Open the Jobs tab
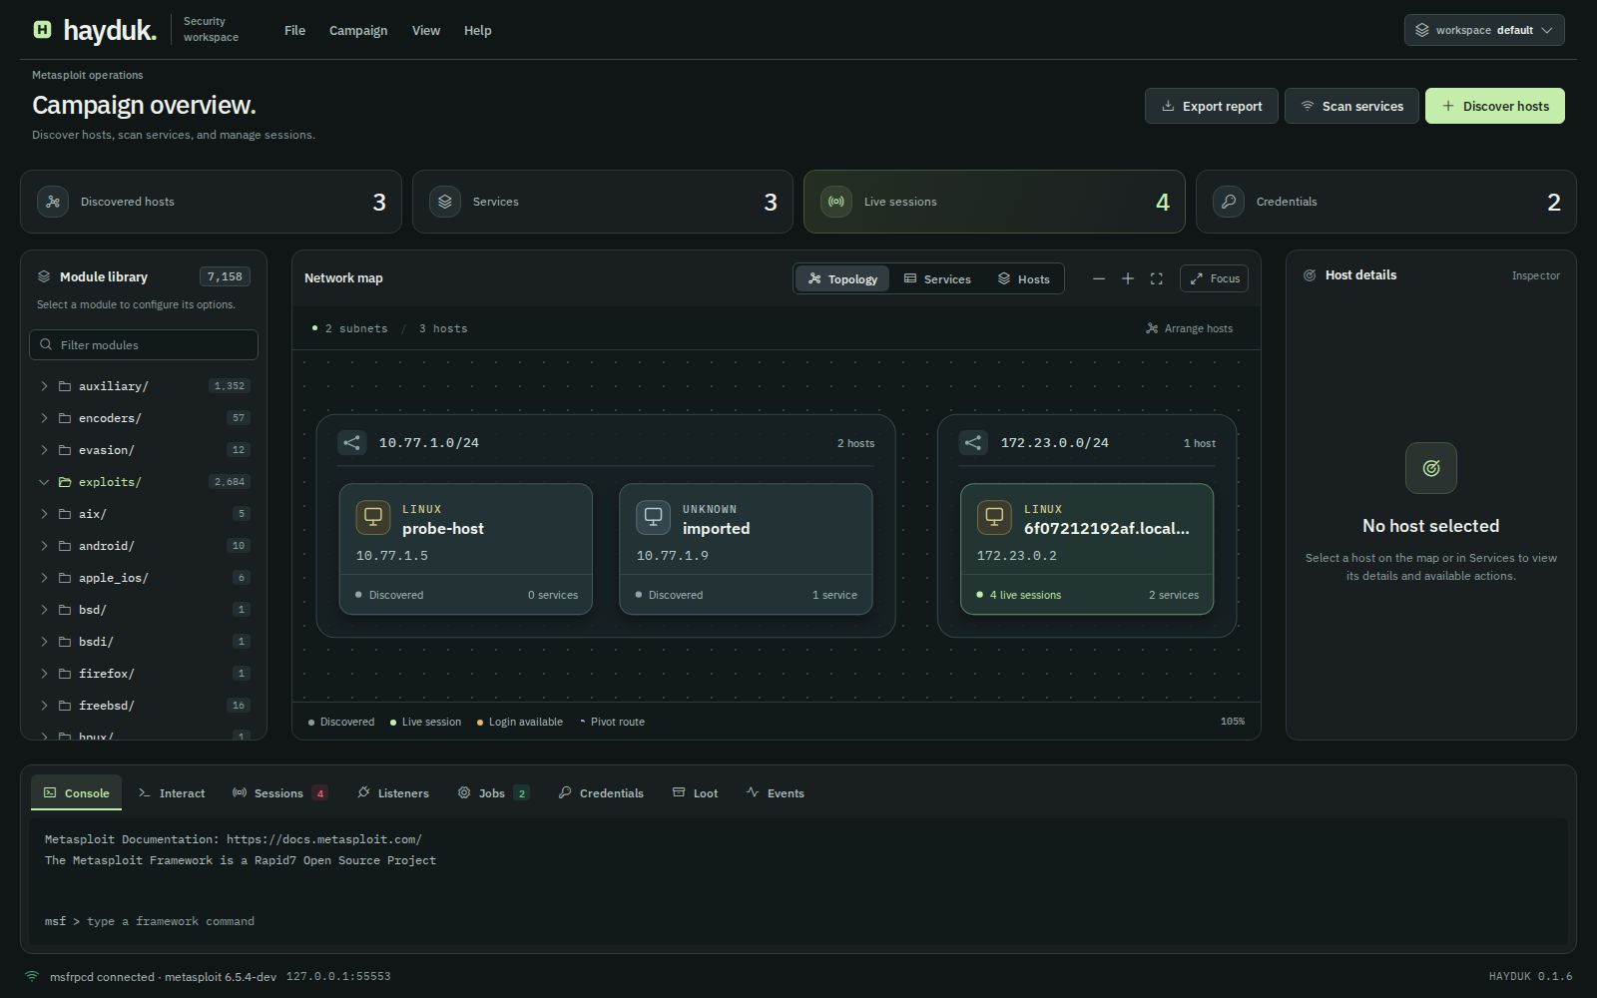This screenshot has width=1597, height=998. click(x=493, y=793)
